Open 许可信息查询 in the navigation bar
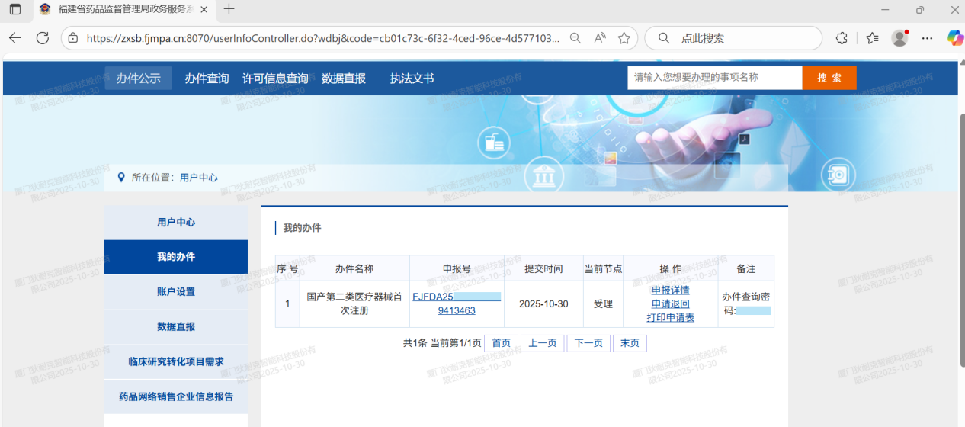965x427 pixels. (x=275, y=78)
